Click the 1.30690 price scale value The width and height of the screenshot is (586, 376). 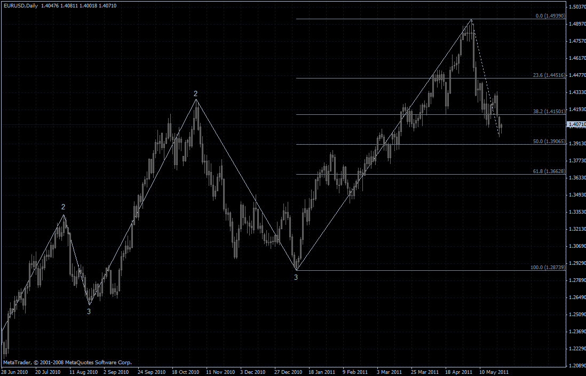[577, 246]
